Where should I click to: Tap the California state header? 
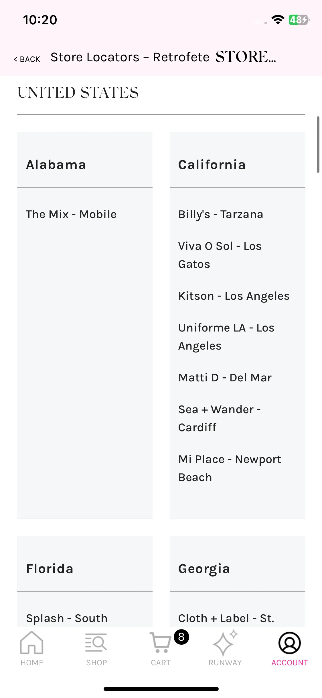pos(212,165)
